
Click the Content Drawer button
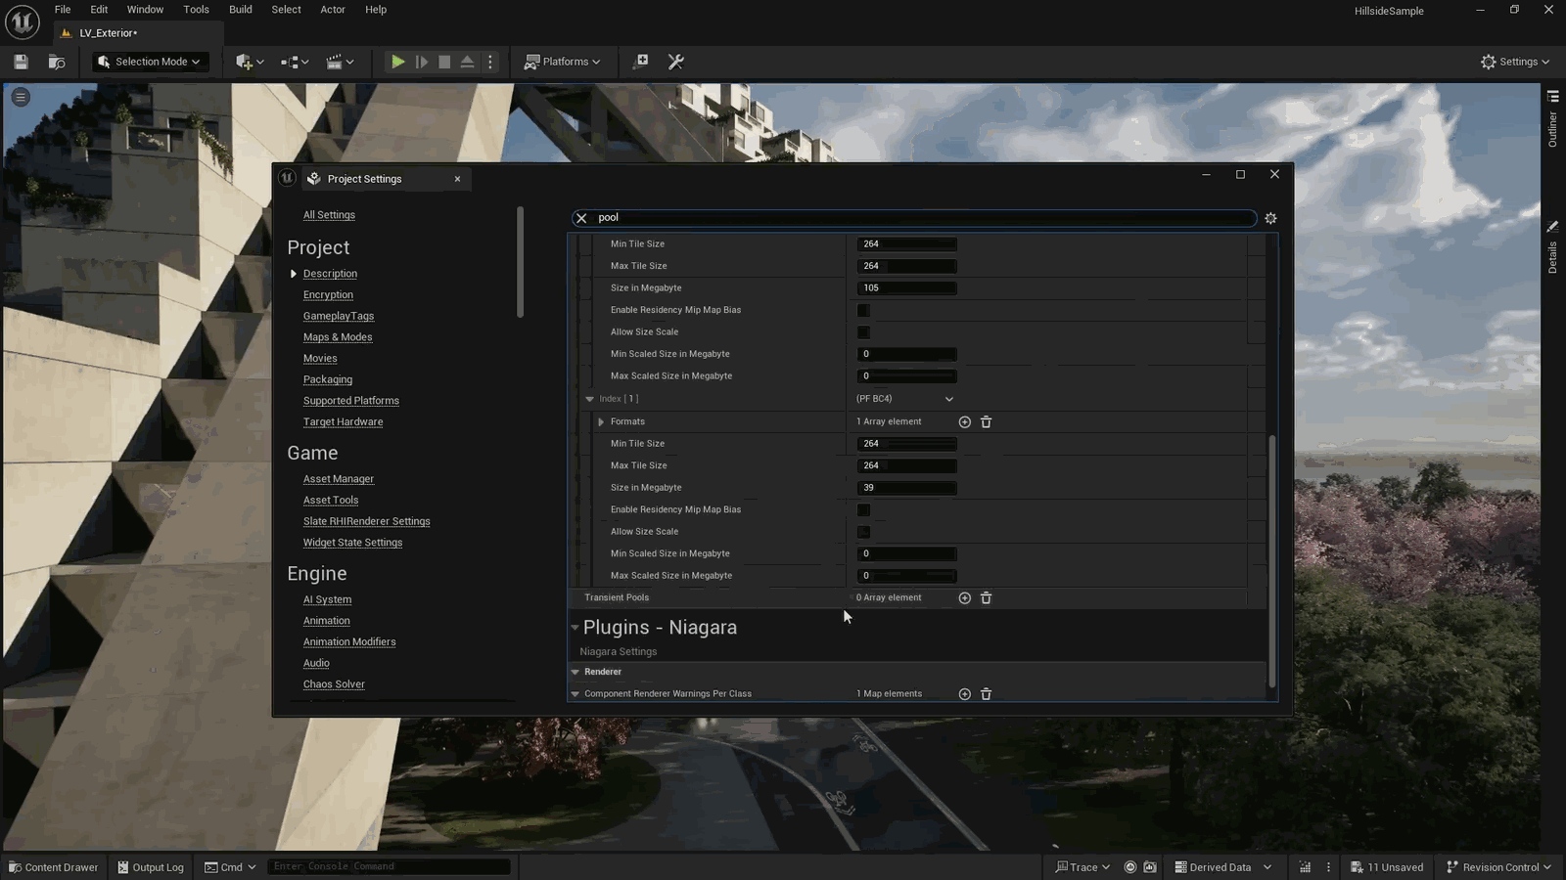54,867
